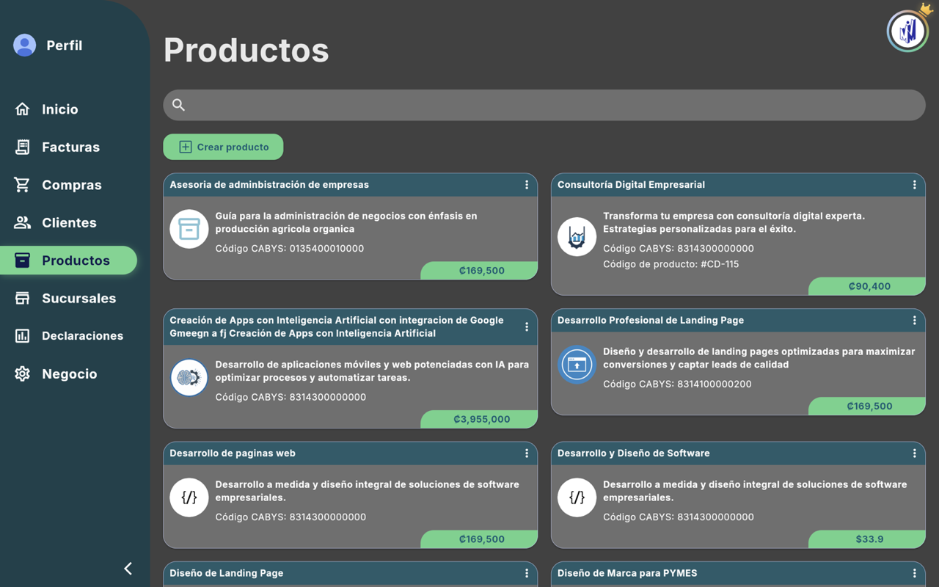Open options menu for Asesoria de adminbistración de empresas
The height and width of the screenshot is (587, 939).
pyautogui.click(x=527, y=185)
